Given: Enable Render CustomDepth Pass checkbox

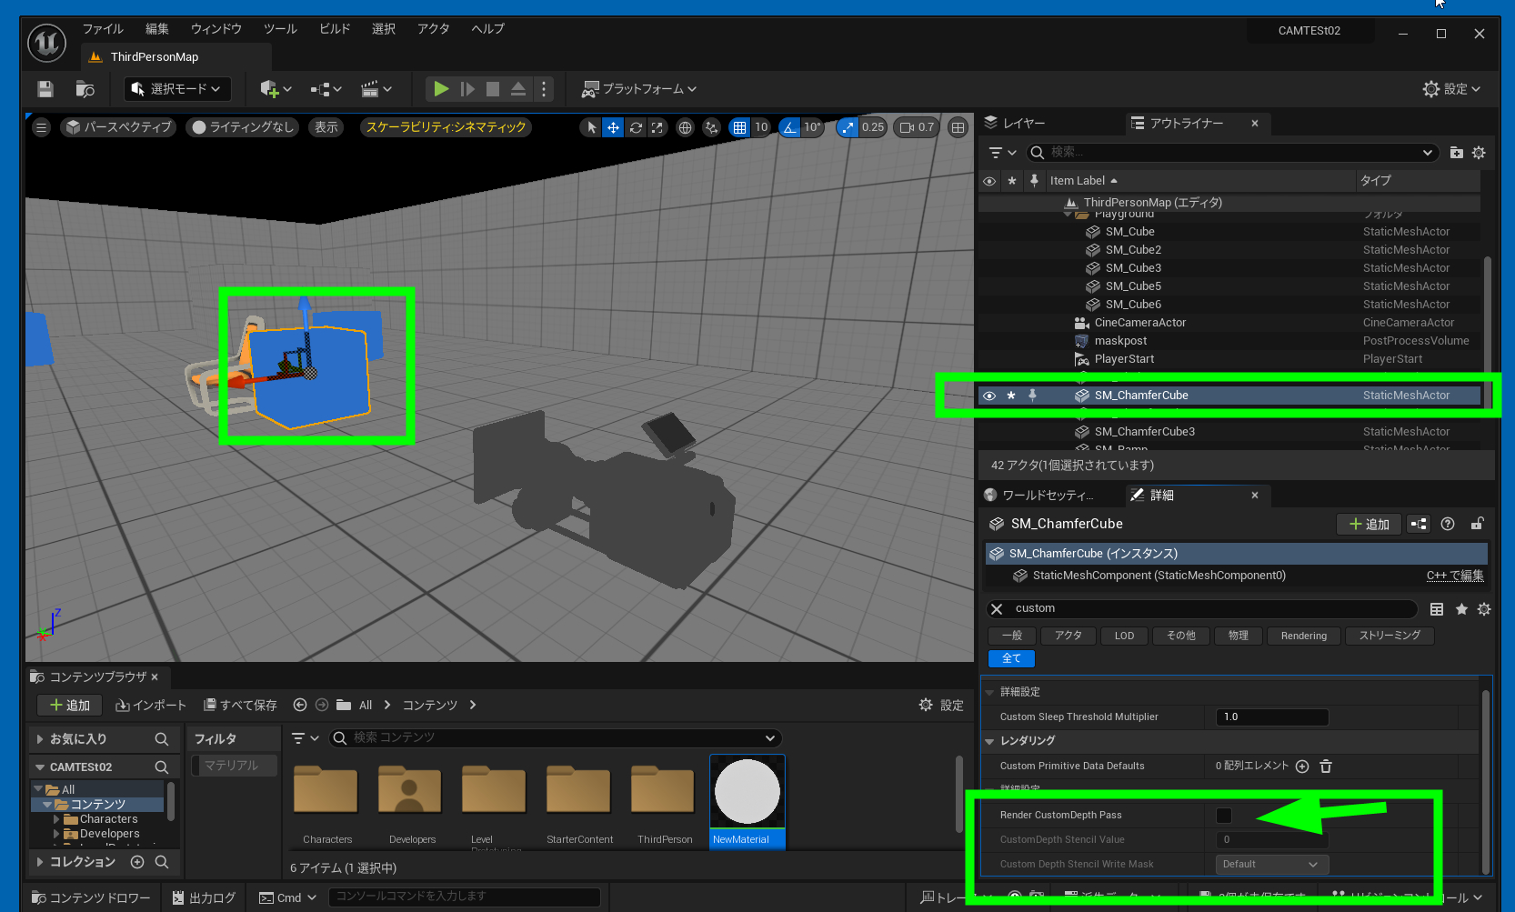Looking at the screenshot, I should pyautogui.click(x=1224, y=816).
